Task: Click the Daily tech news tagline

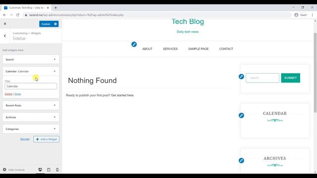Action: [x=188, y=32]
